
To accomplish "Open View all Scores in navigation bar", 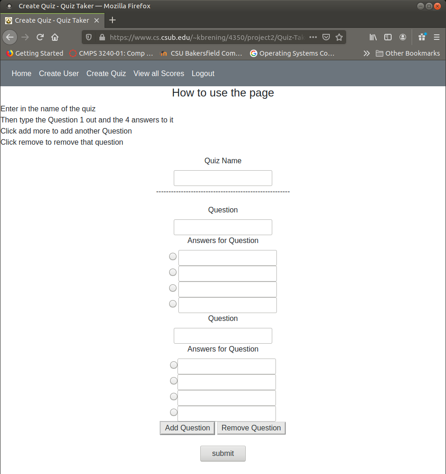I will coord(159,73).
